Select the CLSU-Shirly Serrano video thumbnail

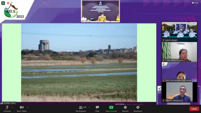click(179, 52)
